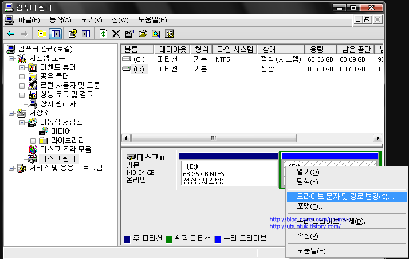Collapse the 시스템 도구 tree node
409x259 pixels.
[x=11, y=58]
